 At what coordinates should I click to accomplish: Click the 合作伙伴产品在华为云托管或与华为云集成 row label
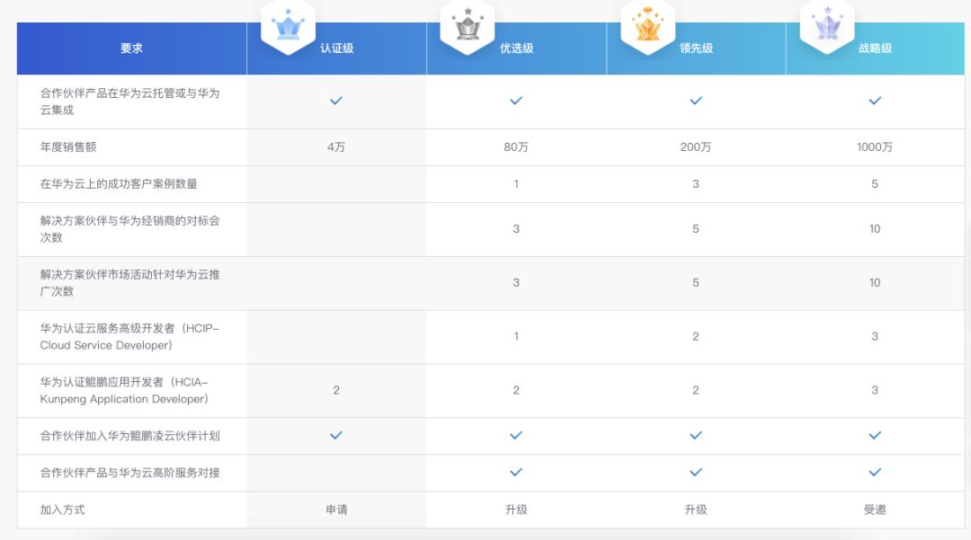click(130, 102)
